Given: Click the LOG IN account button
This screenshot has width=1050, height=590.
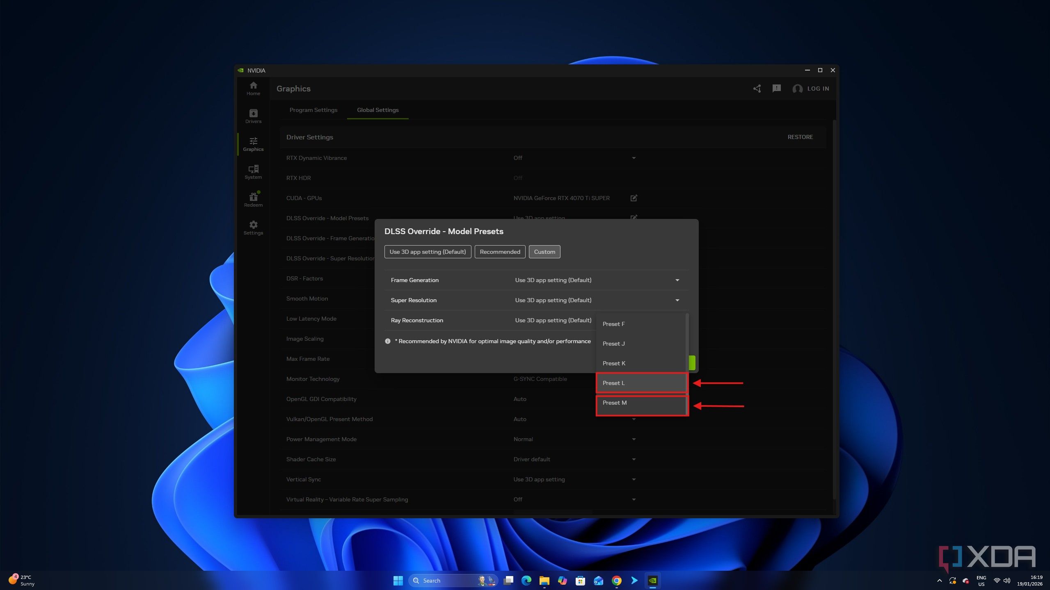Looking at the screenshot, I should tap(811, 89).
